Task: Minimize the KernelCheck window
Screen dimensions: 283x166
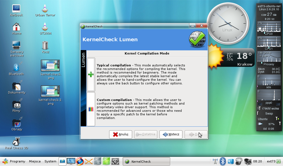Action: coord(192,26)
